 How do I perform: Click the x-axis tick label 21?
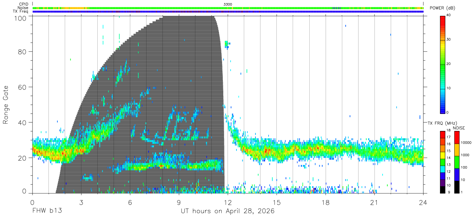click(x=374, y=202)
